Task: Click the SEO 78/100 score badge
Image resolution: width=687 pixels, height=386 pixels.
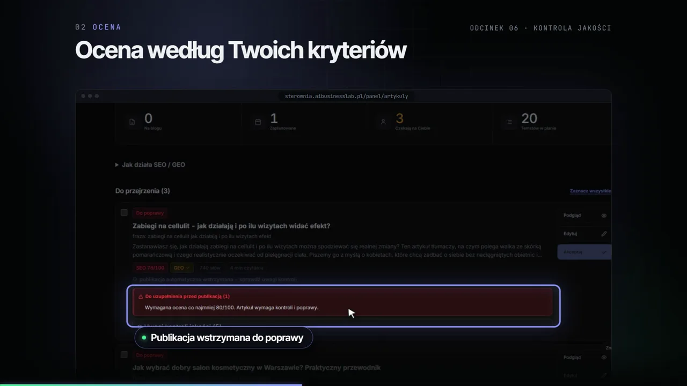Action: (150, 268)
